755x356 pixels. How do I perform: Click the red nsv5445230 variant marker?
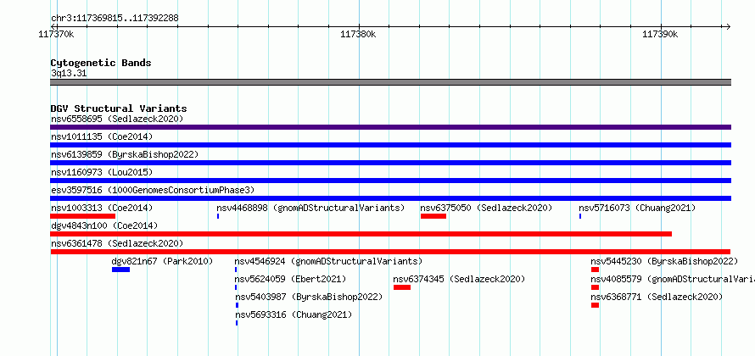(x=596, y=270)
